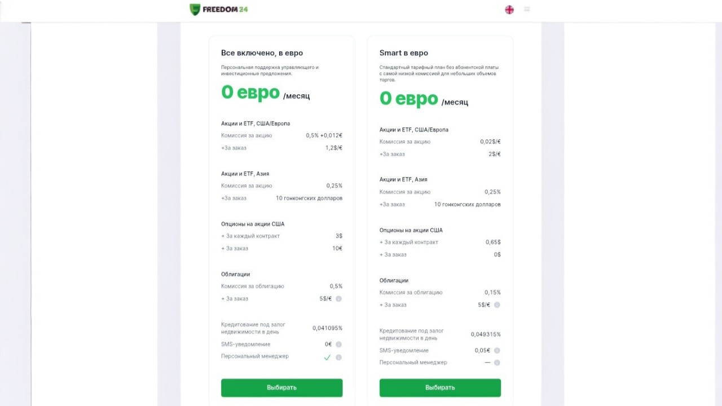The image size is (722, 406).
Task: Open the hamburger navigation menu
Action: (527, 9)
